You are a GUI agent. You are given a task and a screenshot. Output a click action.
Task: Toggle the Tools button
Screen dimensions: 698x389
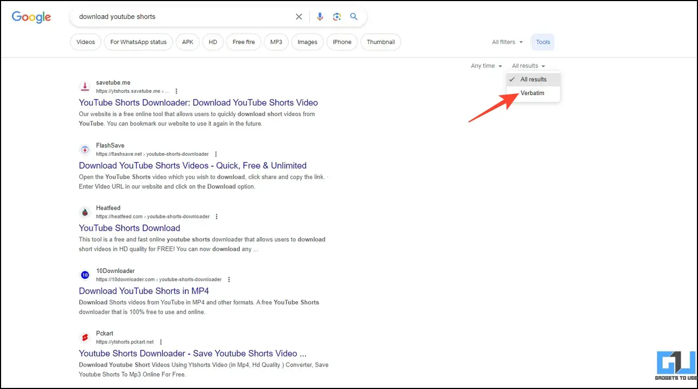(x=543, y=42)
